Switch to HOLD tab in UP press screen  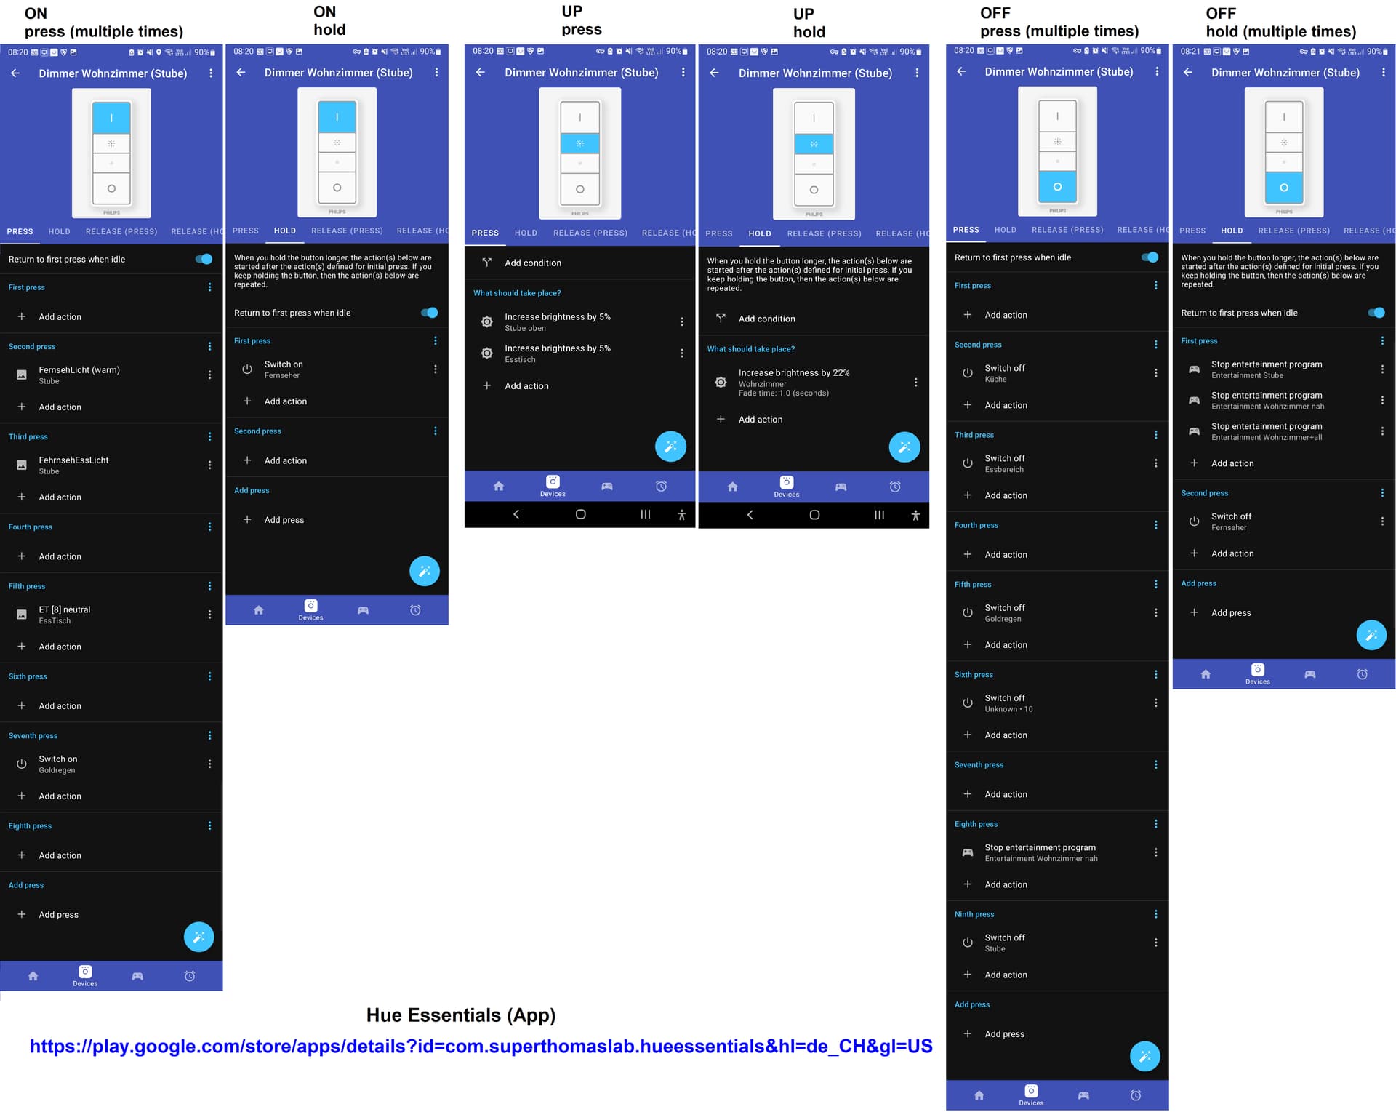tap(526, 233)
